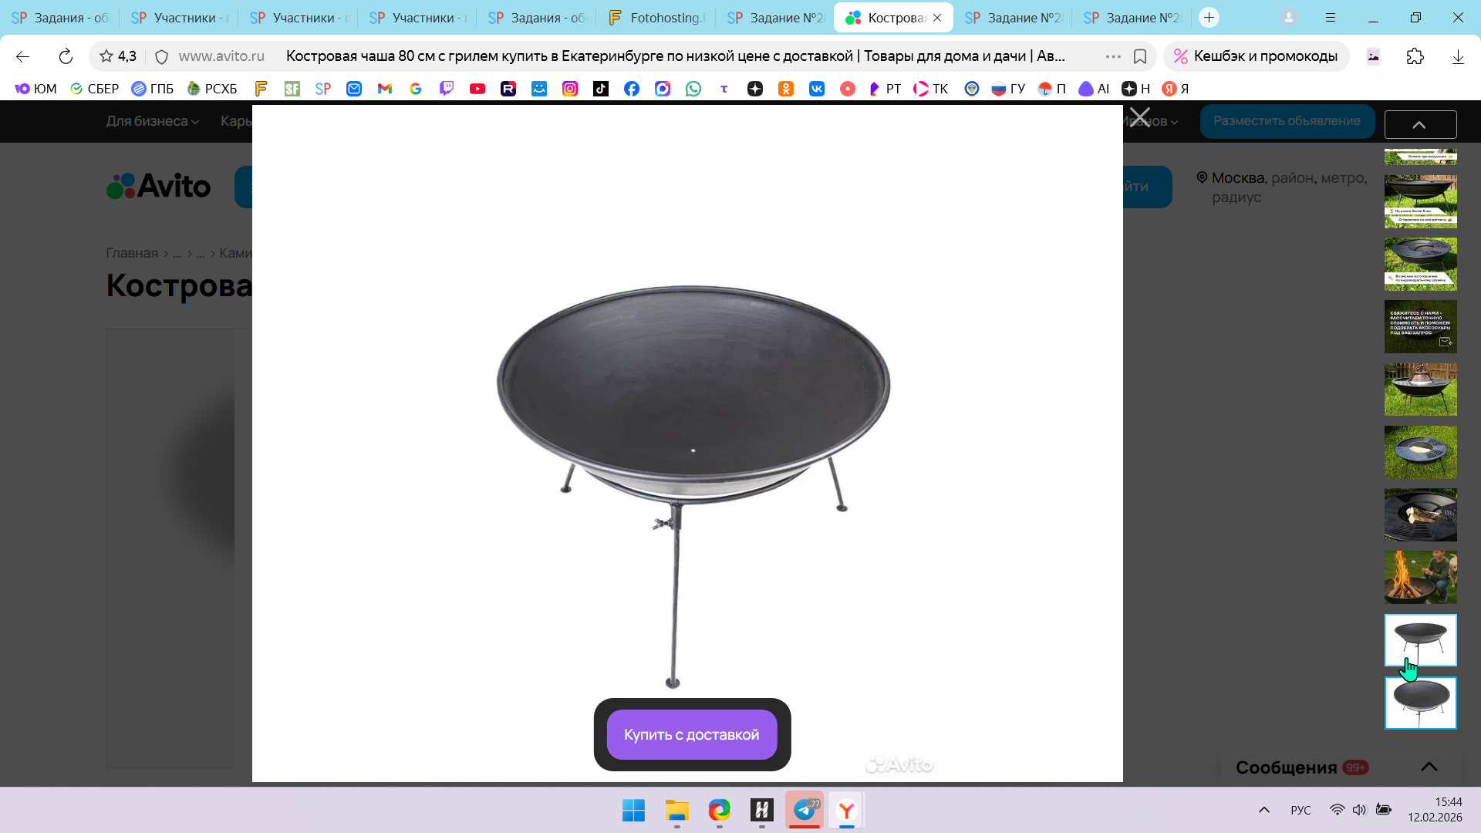Screen dimensions: 1481x833
Task: Open downloads arrow icon
Action: (x=1457, y=56)
